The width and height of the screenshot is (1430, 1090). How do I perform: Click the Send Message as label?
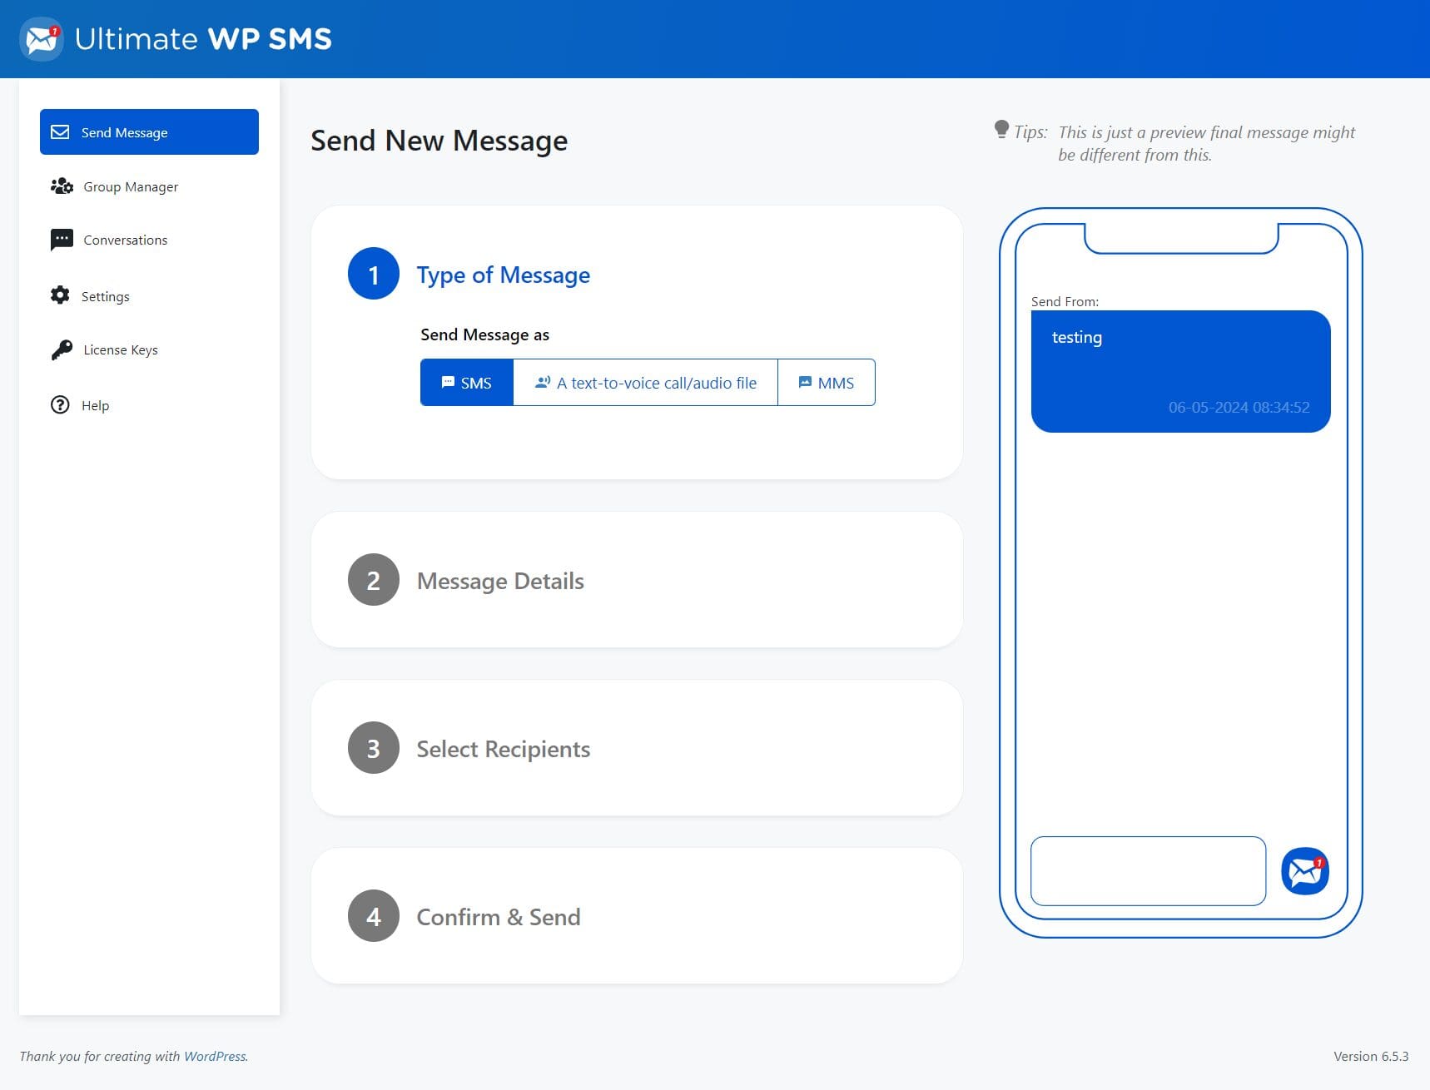484,334
